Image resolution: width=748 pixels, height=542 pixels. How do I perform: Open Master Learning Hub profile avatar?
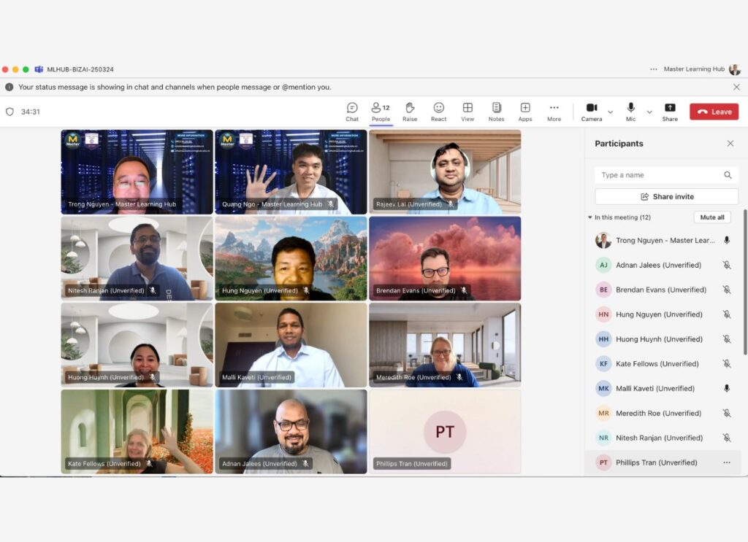pyautogui.click(x=735, y=69)
